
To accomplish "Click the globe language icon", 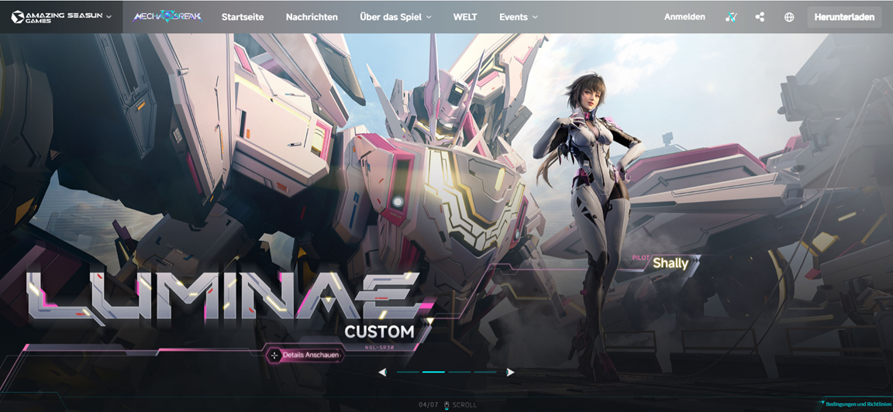I will pyautogui.click(x=789, y=17).
